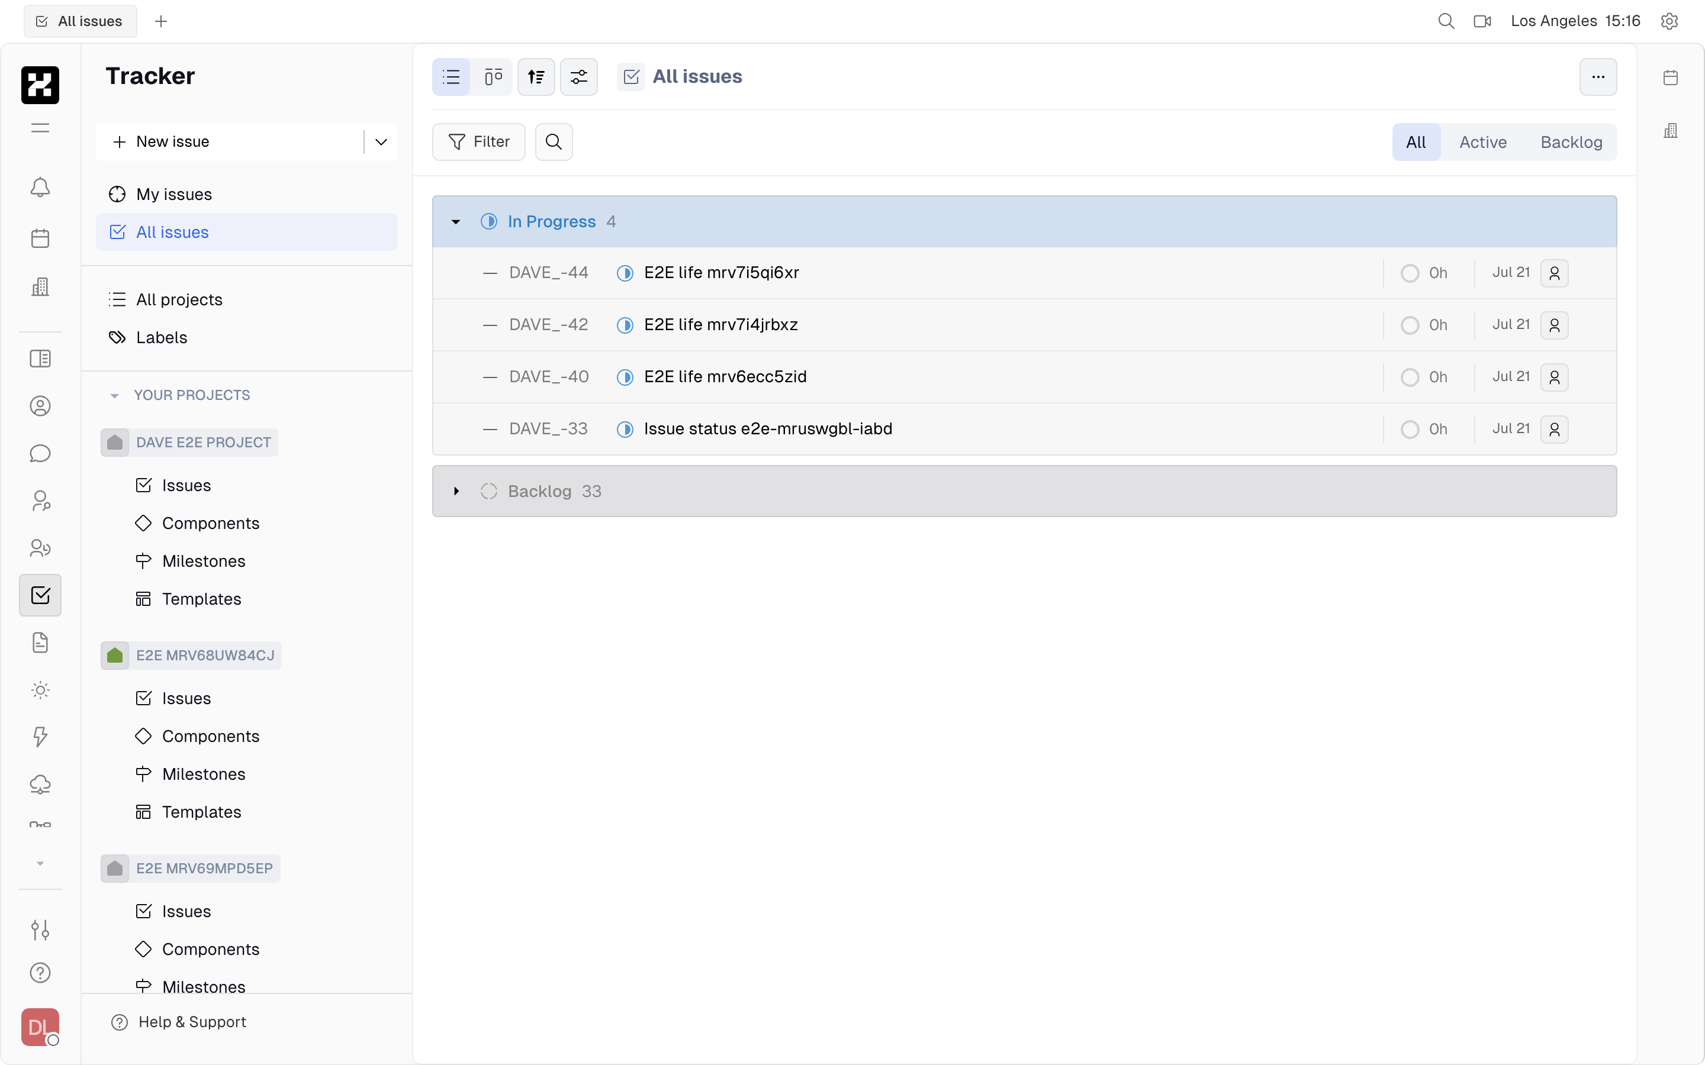The image size is (1705, 1065).
Task: Open the cloud icon in left rail
Action: 40,784
